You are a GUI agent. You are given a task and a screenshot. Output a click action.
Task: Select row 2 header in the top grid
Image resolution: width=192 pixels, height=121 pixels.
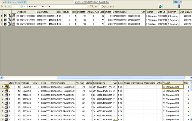(x=2, y=20)
